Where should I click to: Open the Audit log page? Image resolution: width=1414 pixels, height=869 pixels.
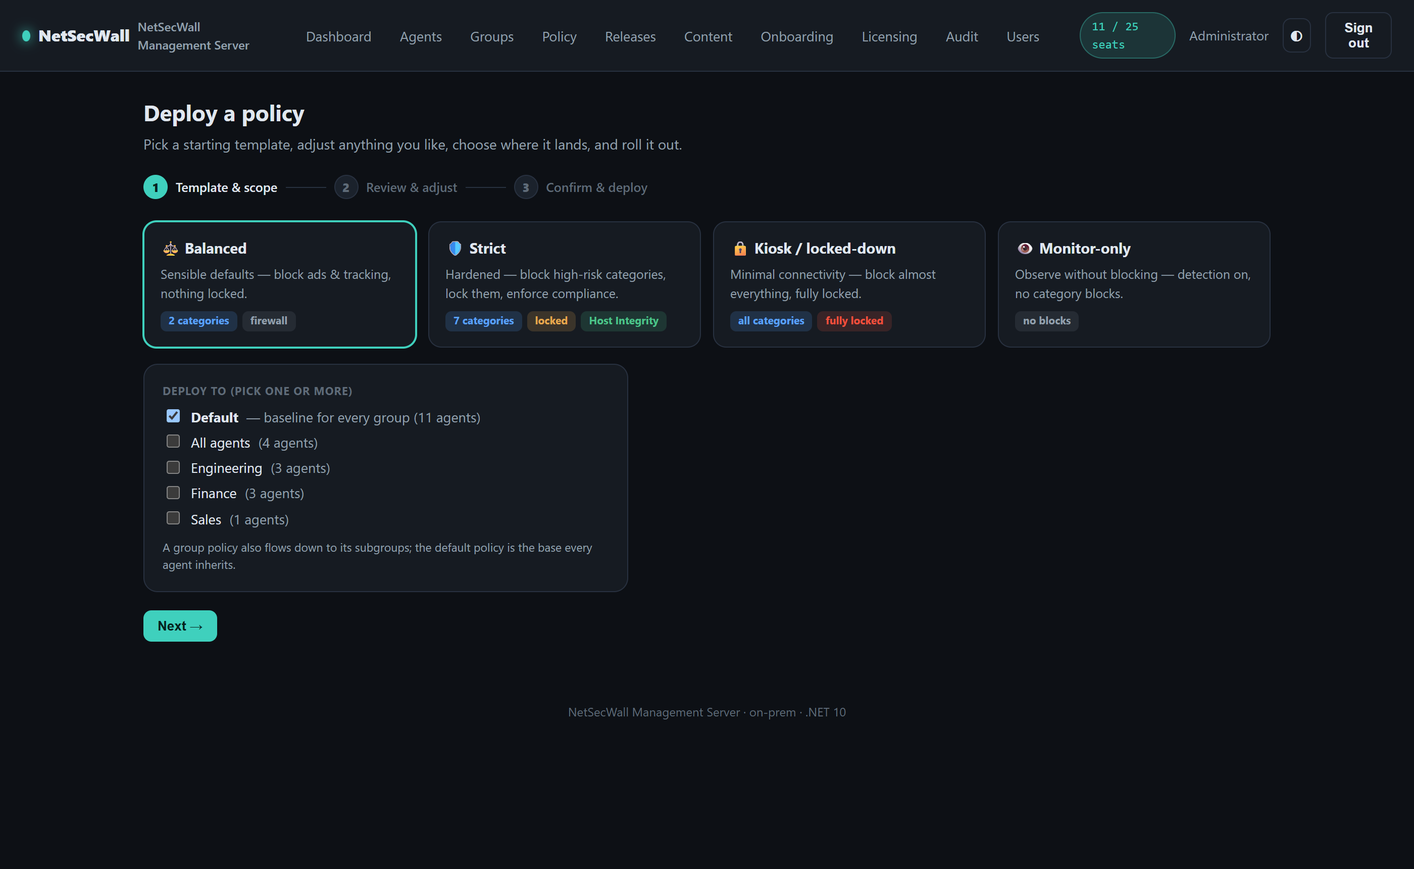pos(962,36)
